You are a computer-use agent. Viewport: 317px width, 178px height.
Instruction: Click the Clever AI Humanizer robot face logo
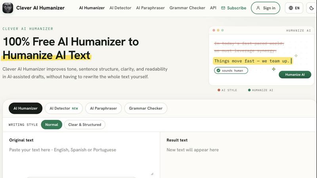[8, 8]
